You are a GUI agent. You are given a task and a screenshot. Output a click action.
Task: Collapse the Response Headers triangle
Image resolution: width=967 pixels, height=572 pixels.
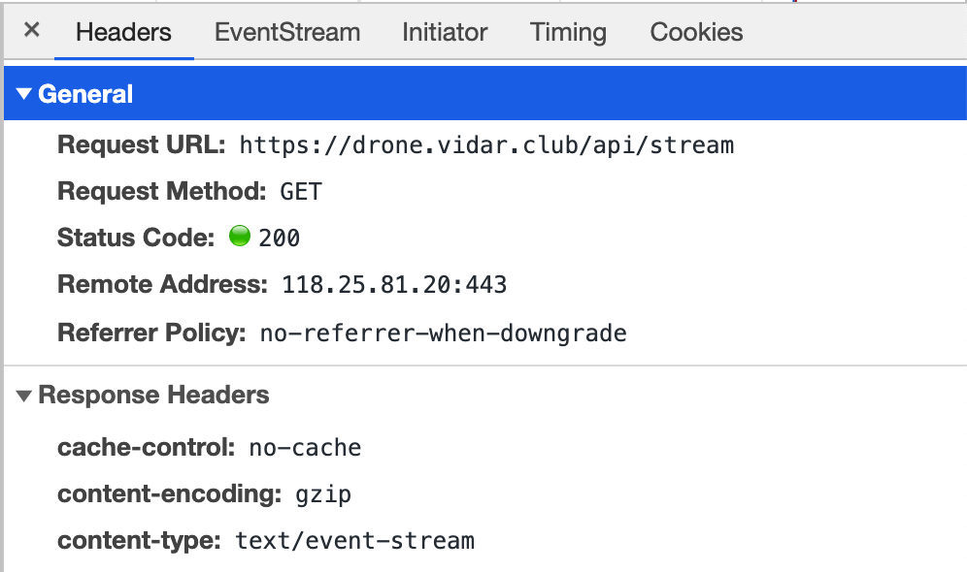click(x=25, y=396)
